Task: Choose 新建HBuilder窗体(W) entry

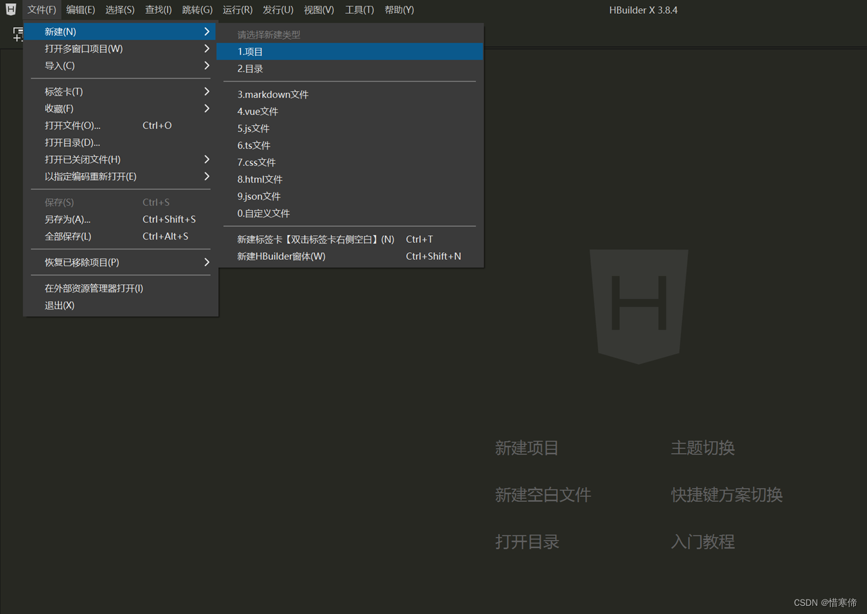Action: 350,256
